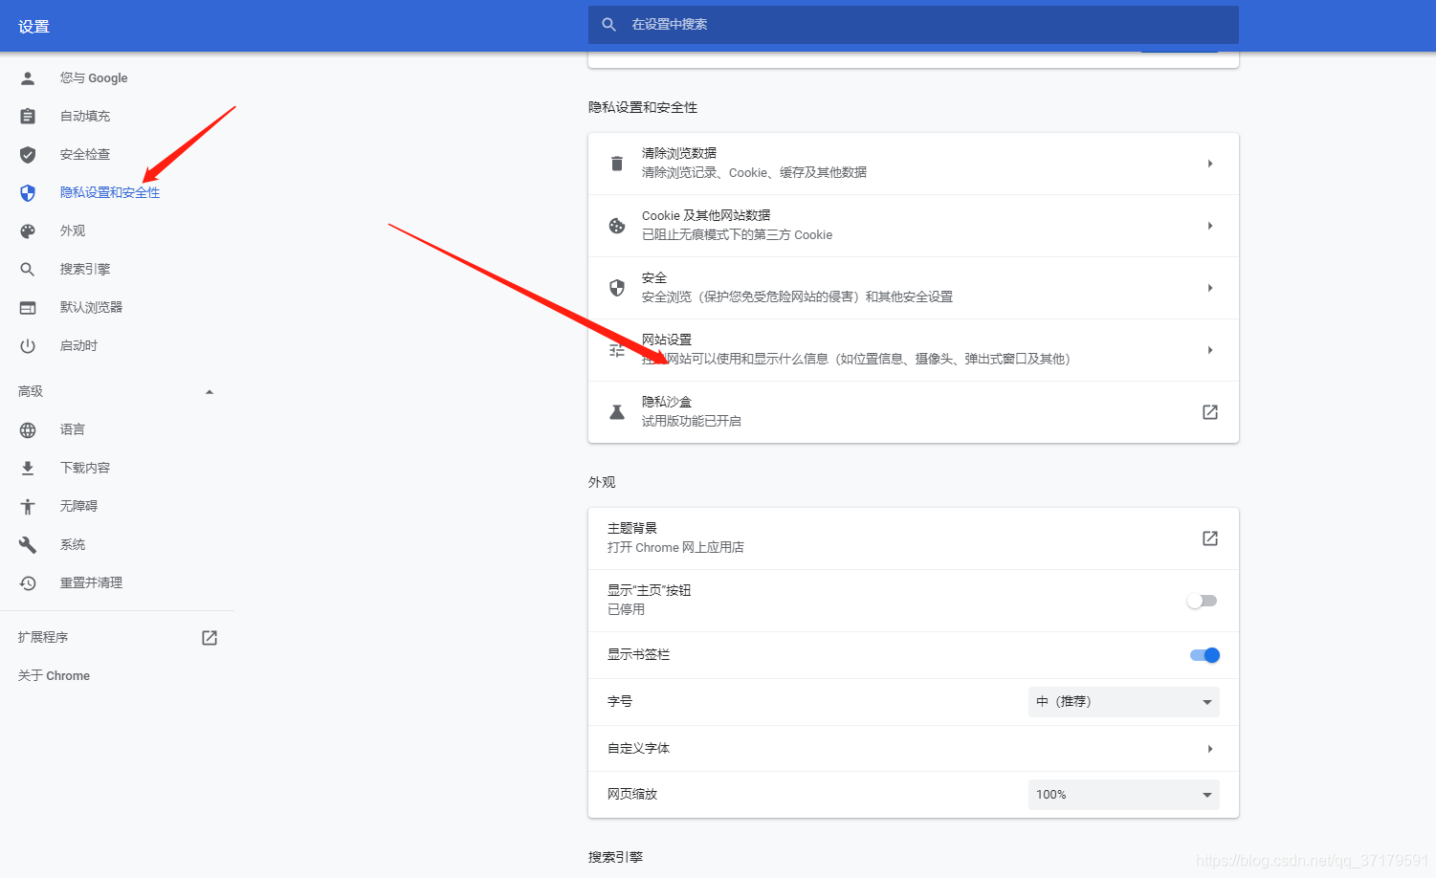This screenshot has height=878, width=1436.
Task: Open the 网页缩放 dropdown
Action: tap(1123, 794)
